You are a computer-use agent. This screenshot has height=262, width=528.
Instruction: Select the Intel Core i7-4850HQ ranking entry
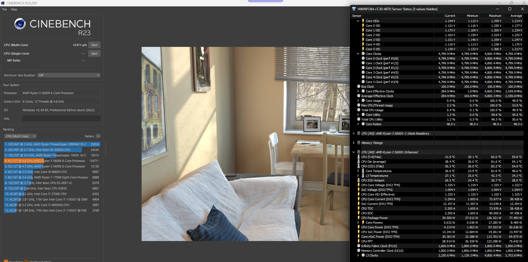click(52, 205)
